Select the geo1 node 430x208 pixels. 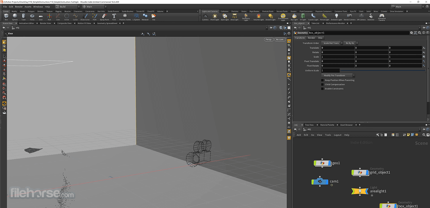coord(322,163)
